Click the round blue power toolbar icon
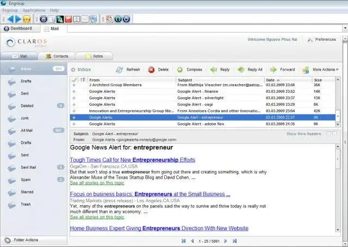Screen dimensions: 348x247 pos(126,19)
